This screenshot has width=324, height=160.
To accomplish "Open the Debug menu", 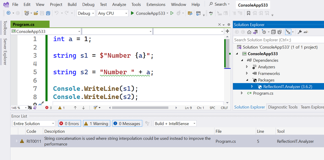I will 88,4.
